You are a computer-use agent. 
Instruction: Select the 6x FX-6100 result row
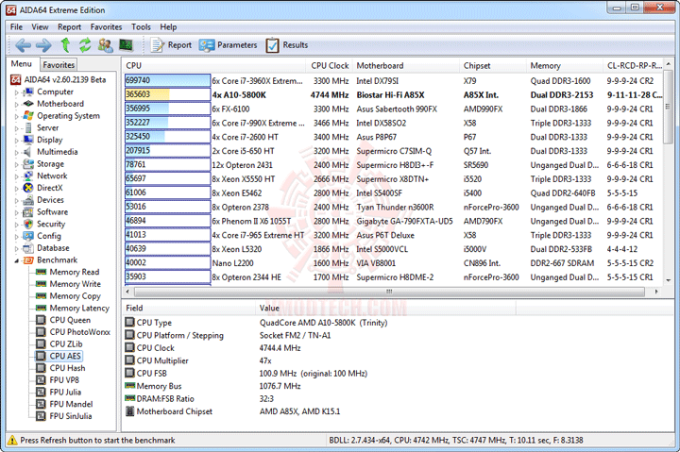(393, 109)
